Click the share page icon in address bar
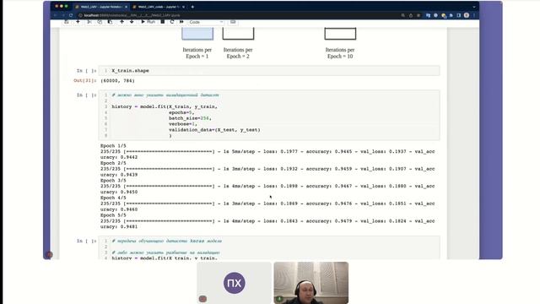 point(411,15)
